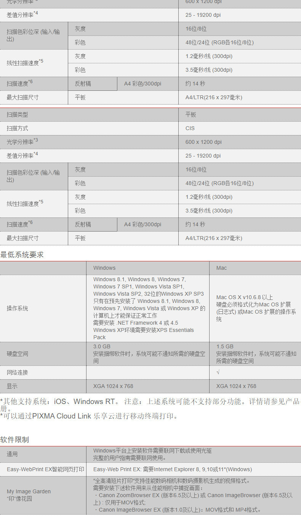Viewport: 301px width, 520px height.
Task: Click the Easy-WebPrint EX智能网页打印 row label
Action: [x=45, y=469]
